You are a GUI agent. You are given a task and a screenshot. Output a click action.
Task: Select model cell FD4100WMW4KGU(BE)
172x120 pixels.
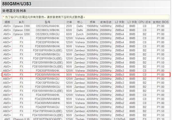click(x=48, y=115)
